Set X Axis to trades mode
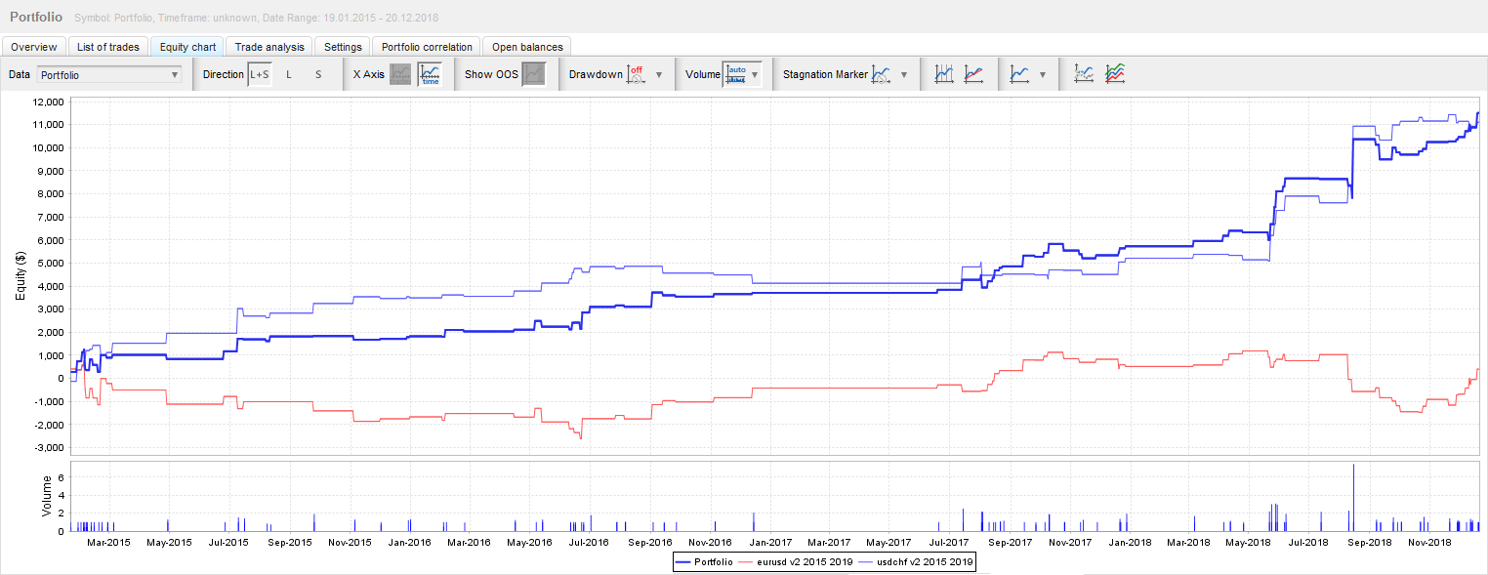 click(x=401, y=74)
